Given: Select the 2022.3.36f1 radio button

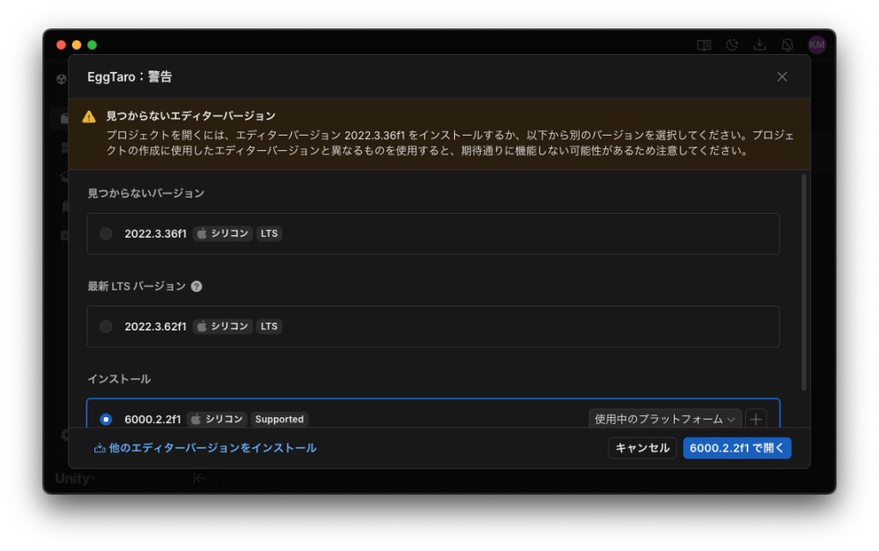Looking at the screenshot, I should pyautogui.click(x=106, y=233).
